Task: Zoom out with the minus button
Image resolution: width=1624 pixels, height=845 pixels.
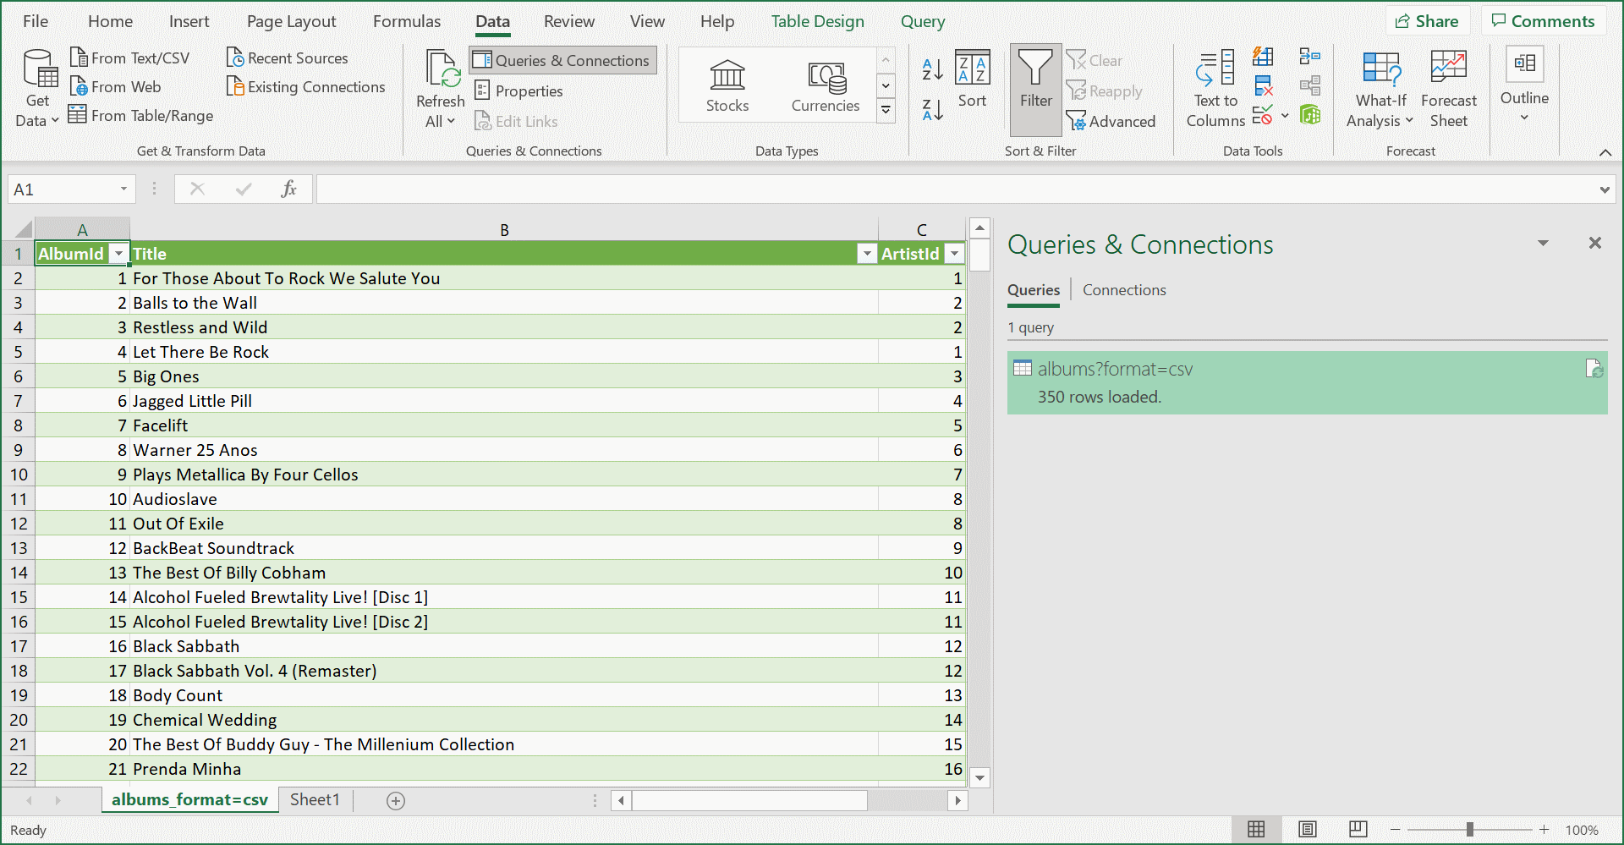Action: pos(1396,830)
